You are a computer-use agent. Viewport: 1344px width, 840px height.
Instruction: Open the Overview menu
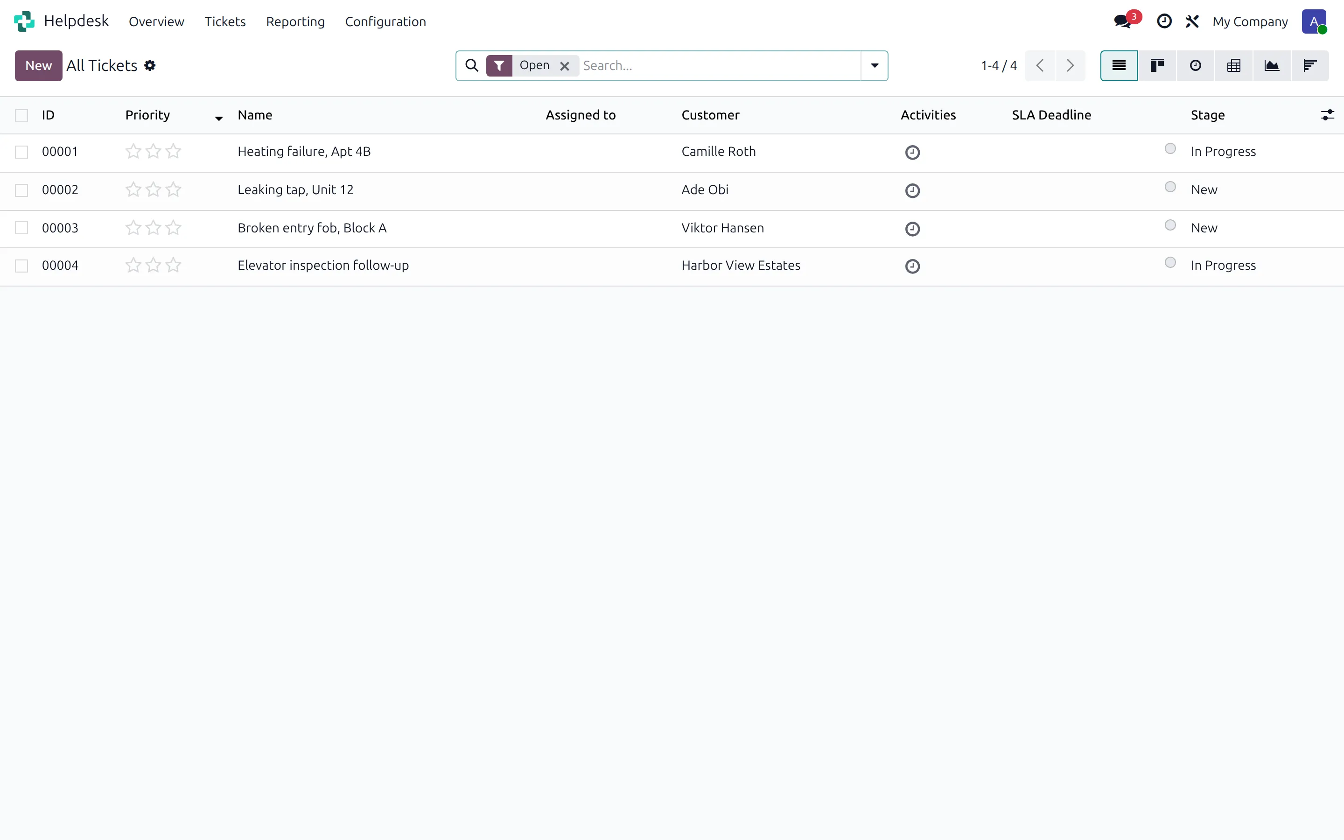[x=157, y=21]
